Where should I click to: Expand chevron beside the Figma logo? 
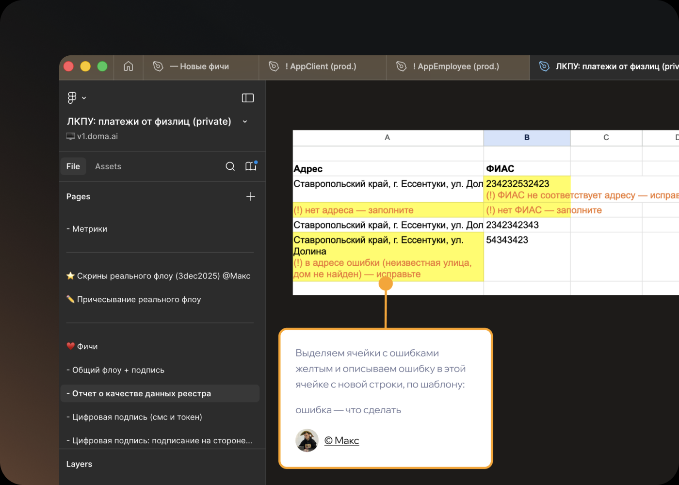(x=84, y=98)
